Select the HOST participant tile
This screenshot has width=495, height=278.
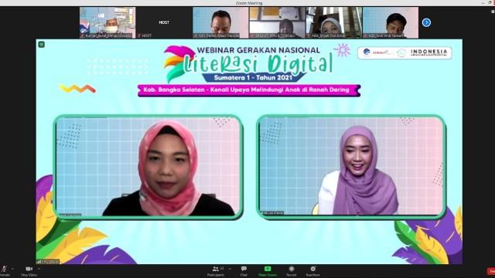pyautogui.click(x=164, y=22)
